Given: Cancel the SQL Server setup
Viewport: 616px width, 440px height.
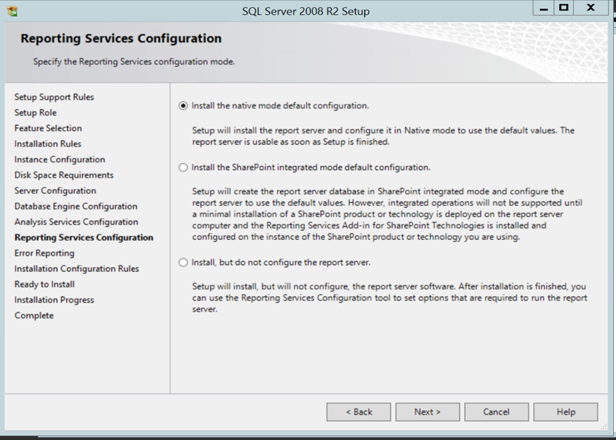Looking at the screenshot, I should pyautogui.click(x=496, y=412).
